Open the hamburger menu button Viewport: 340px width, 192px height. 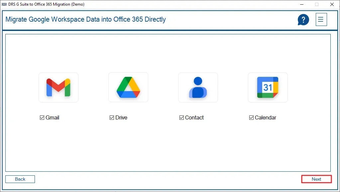321,20
